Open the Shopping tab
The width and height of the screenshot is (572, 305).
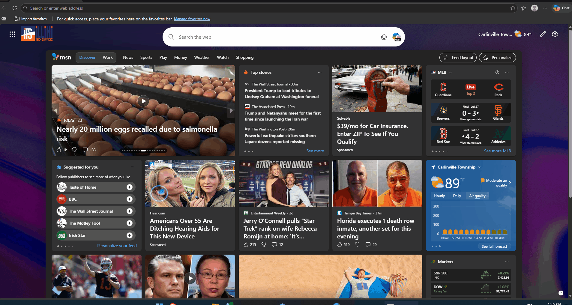click(244, 57)
